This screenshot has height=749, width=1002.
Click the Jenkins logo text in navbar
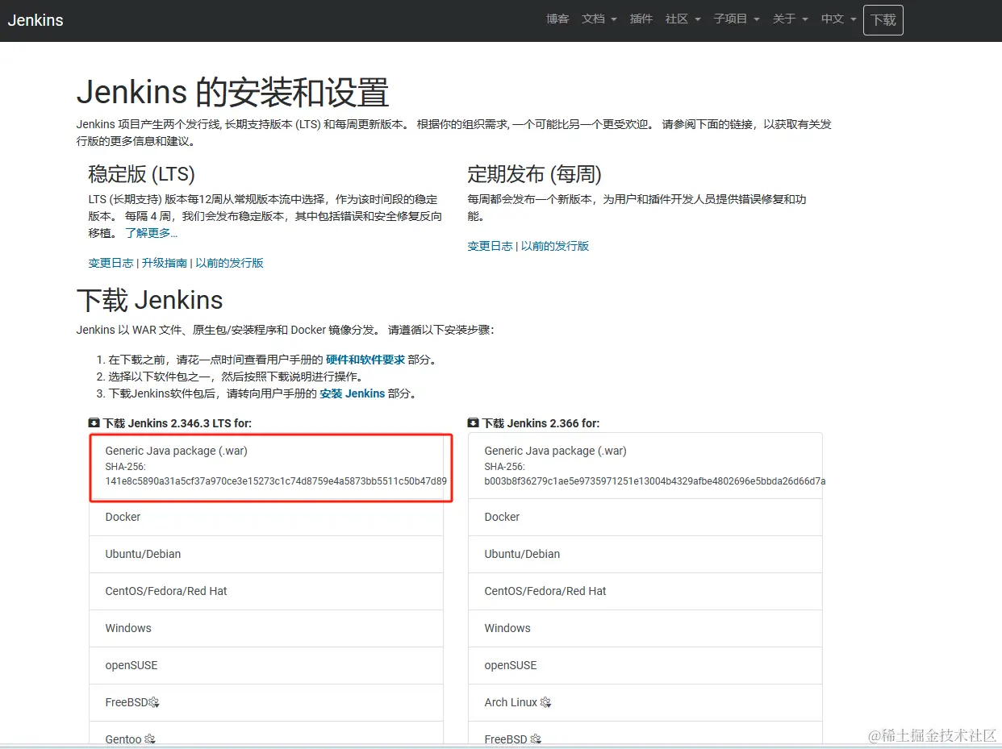[x=35, y=20]
